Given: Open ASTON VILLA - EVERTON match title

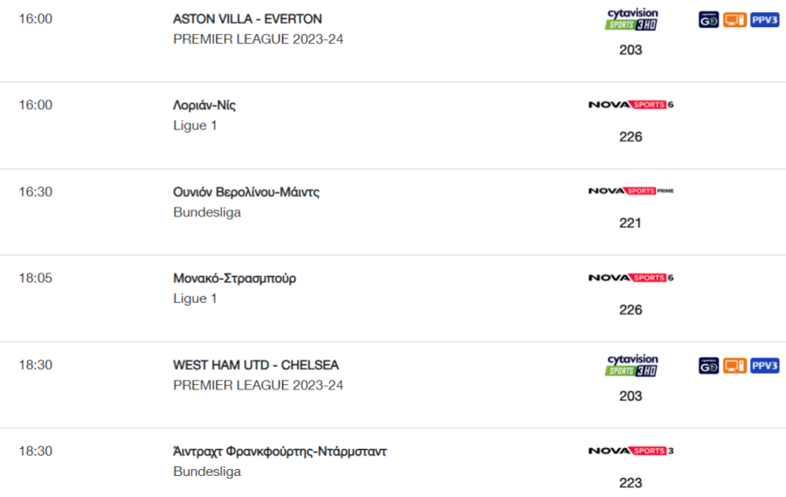Looking at the screenshot, I should [x=248, y=19].
